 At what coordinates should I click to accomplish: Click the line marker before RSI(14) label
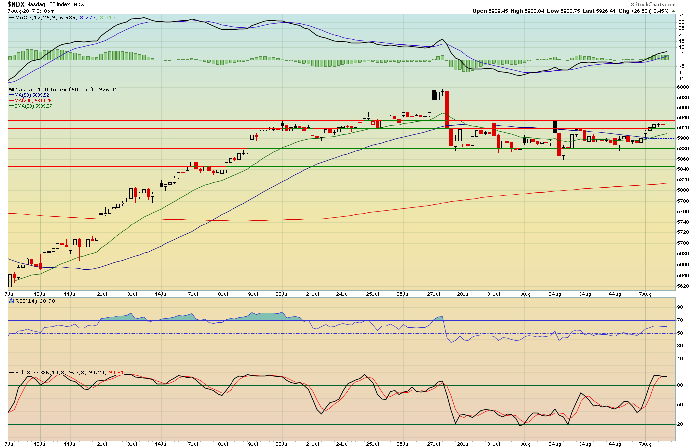pos(12,301)
